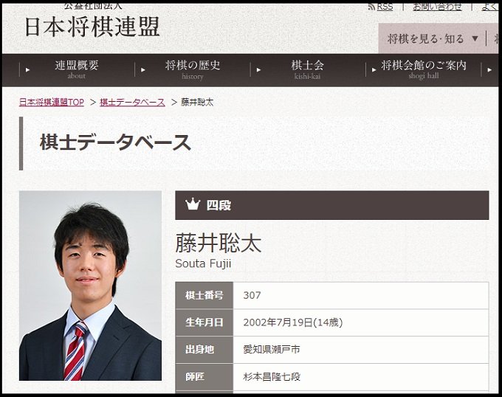502x397 pixels.
Task: Click the RSS feed icon
Action: 371,7
